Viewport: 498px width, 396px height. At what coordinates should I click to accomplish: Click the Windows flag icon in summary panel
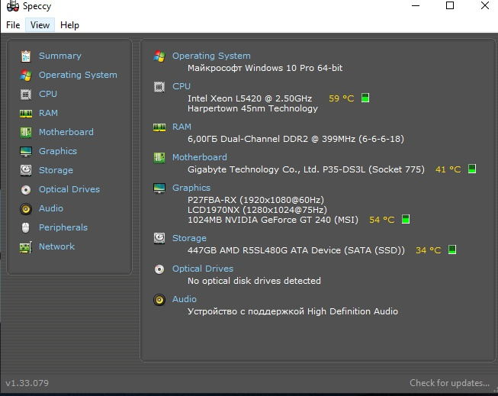pyautogui.click(x=159, y=56)
